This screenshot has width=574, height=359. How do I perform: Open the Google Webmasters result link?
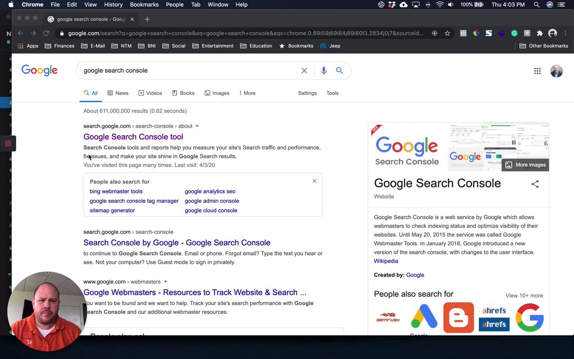point(195,292)
